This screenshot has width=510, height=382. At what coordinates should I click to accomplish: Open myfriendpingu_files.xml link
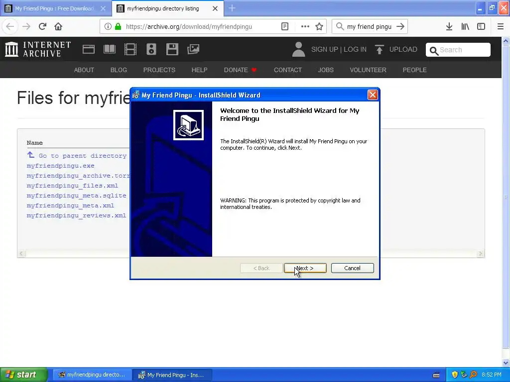[x=72, y=186]
